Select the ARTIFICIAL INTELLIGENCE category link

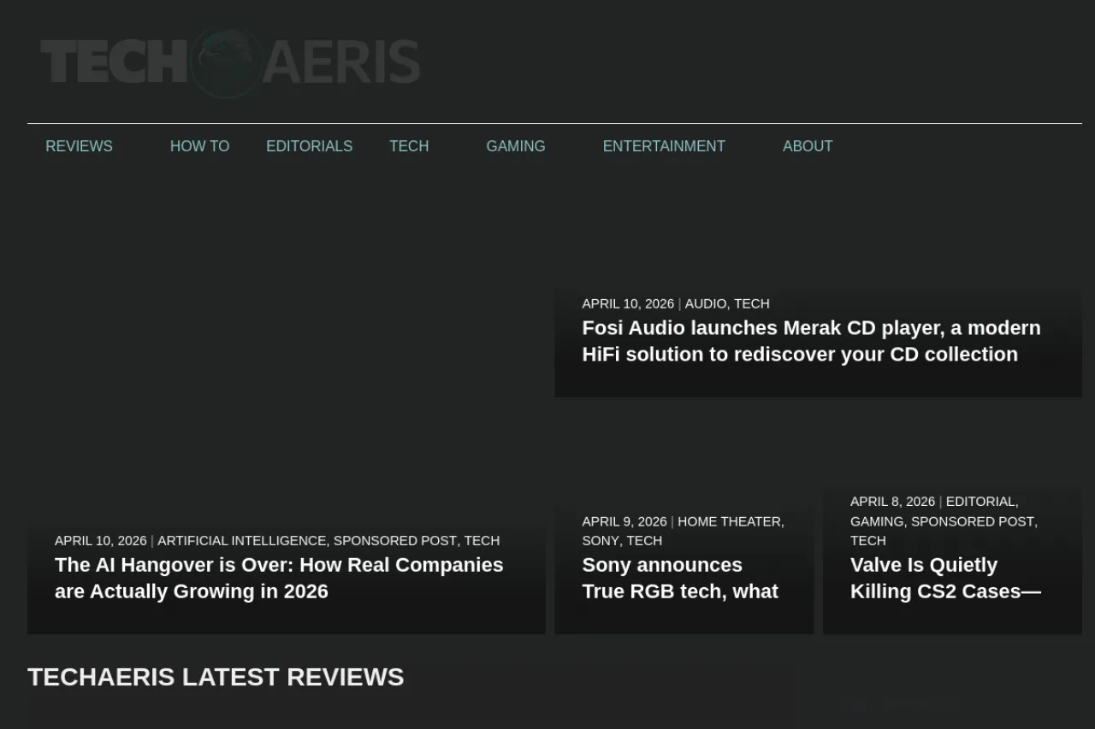(x=241, y=540)
